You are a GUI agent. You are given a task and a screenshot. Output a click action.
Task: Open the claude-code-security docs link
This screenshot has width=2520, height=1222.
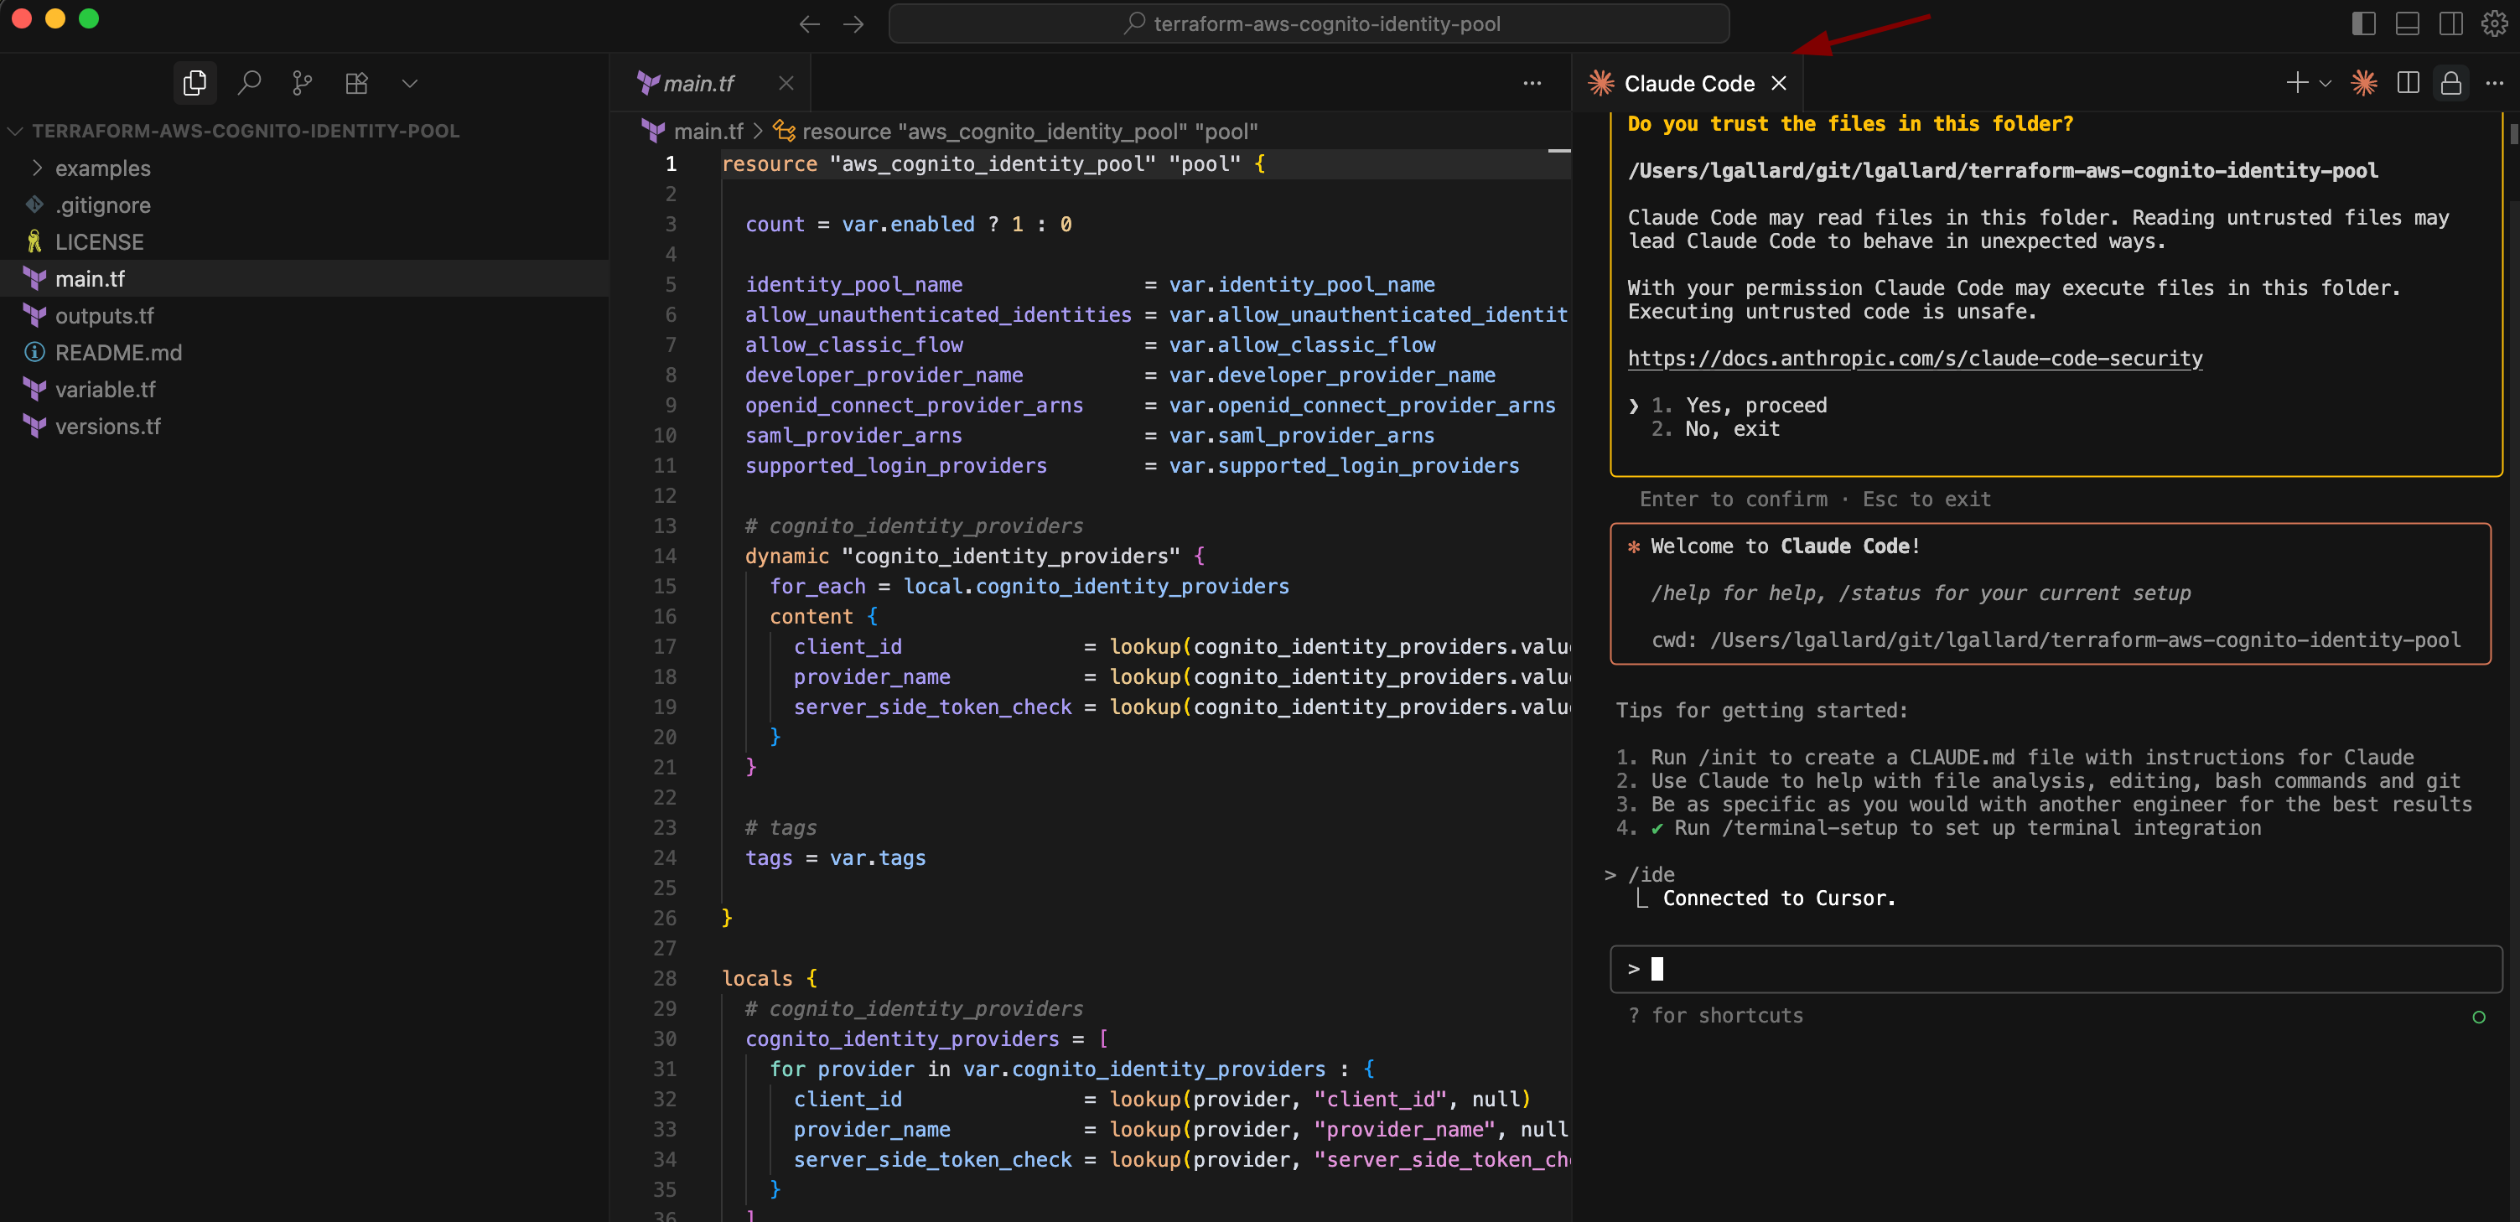click(x=1915, y=358)
